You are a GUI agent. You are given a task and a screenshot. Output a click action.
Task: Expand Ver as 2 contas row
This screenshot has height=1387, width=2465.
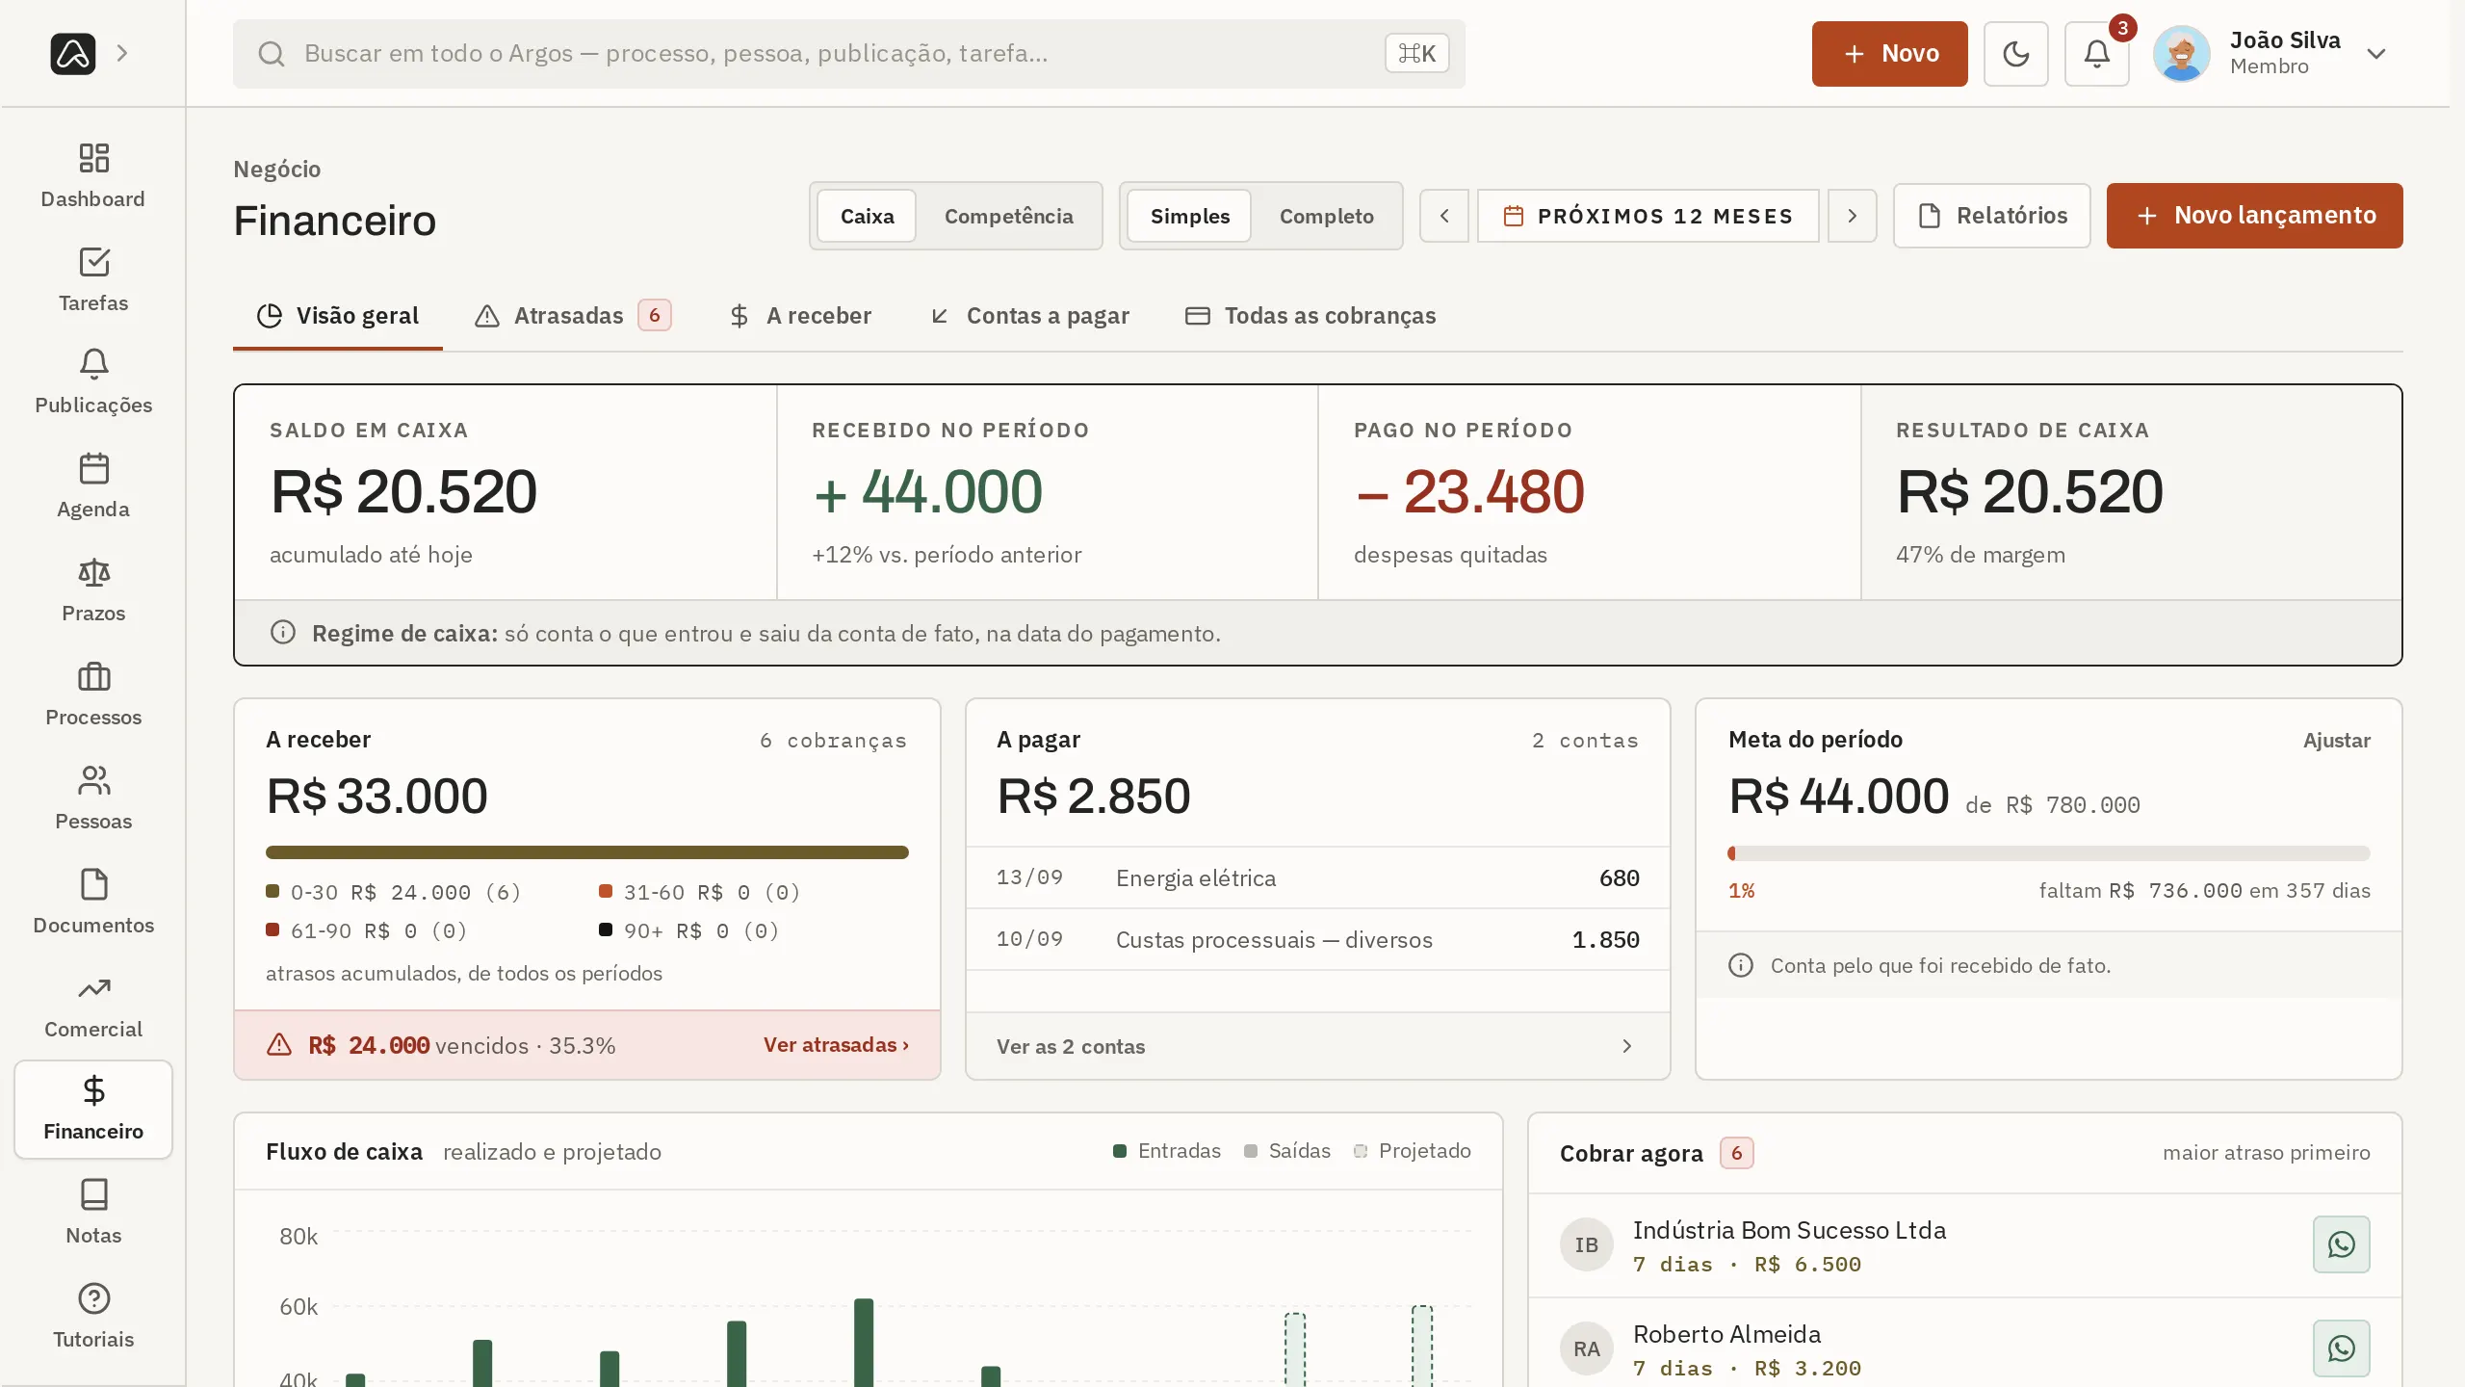coord(1317,1046)
